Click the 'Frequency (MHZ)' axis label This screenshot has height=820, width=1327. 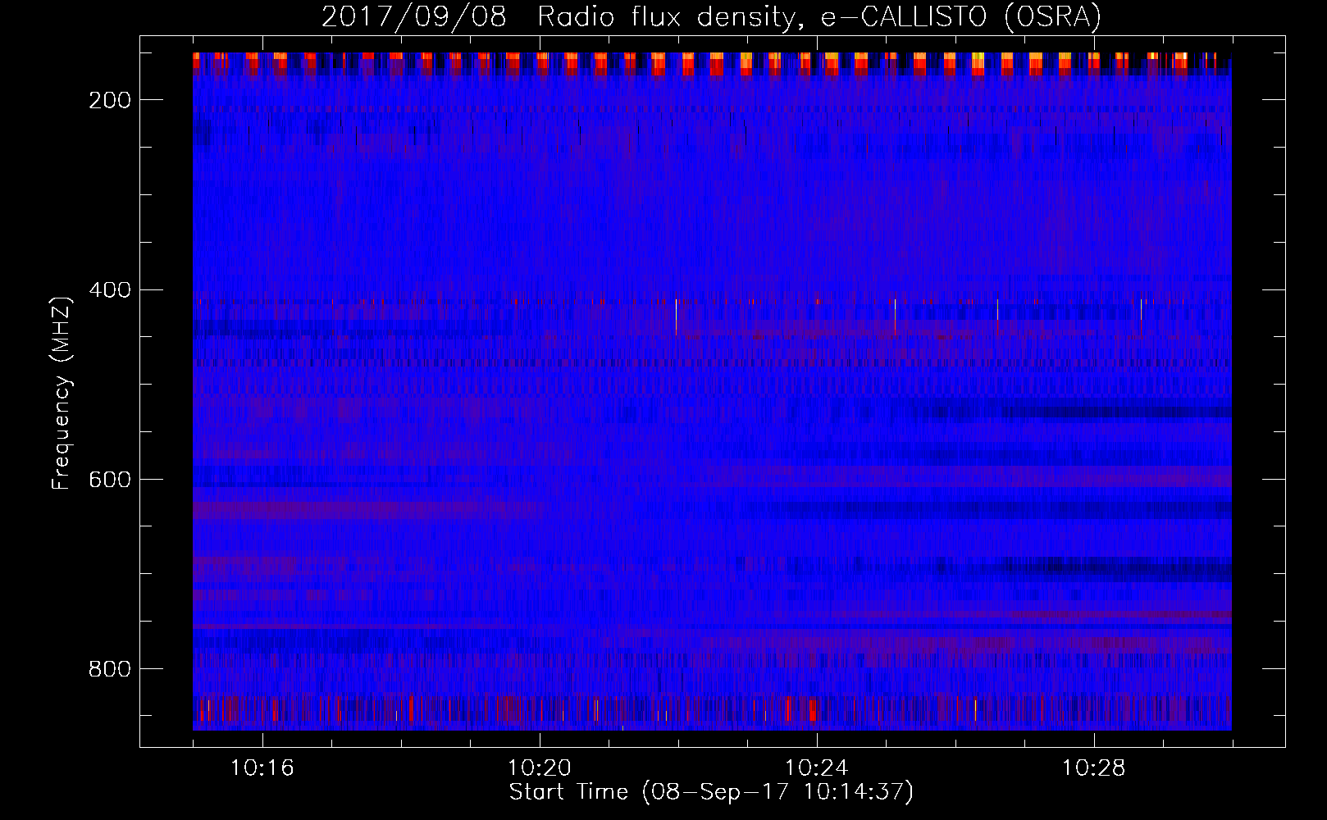pos(62,393)
